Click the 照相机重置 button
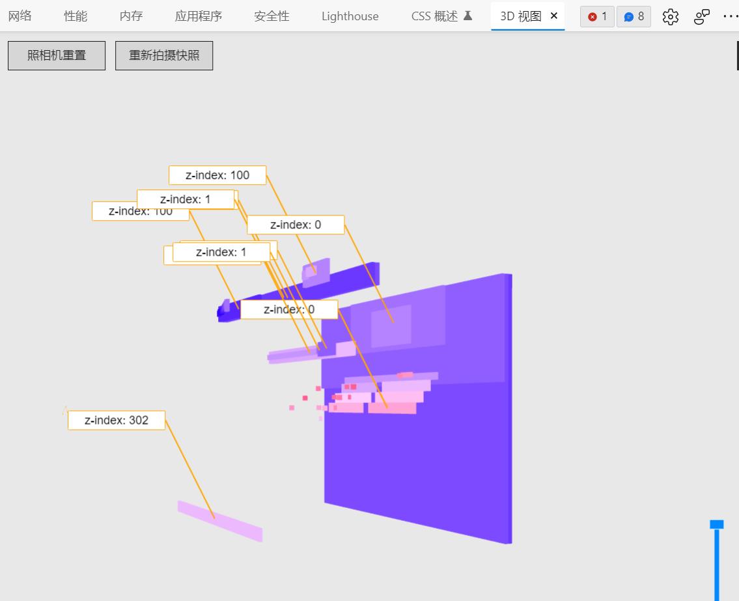Viewport: 739px width, 601px height. tap(57, 55)
